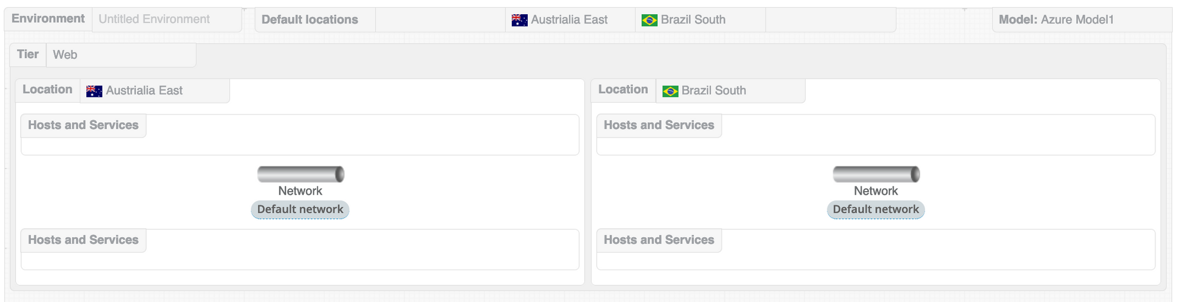Click the Brazil flag in Default locations bar
Screen dimensions: 1182x302
(650, 20)
